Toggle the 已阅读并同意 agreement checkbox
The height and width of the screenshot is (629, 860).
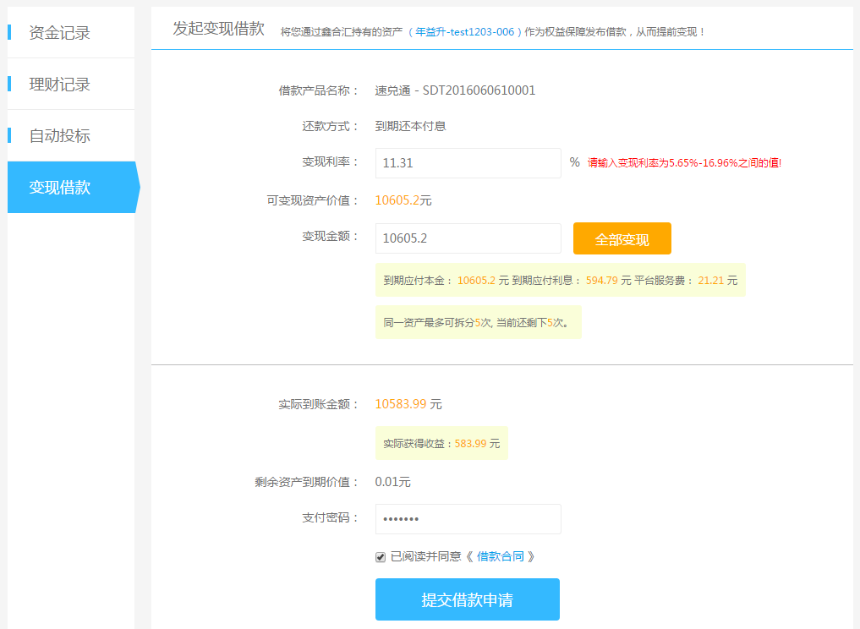381,557
